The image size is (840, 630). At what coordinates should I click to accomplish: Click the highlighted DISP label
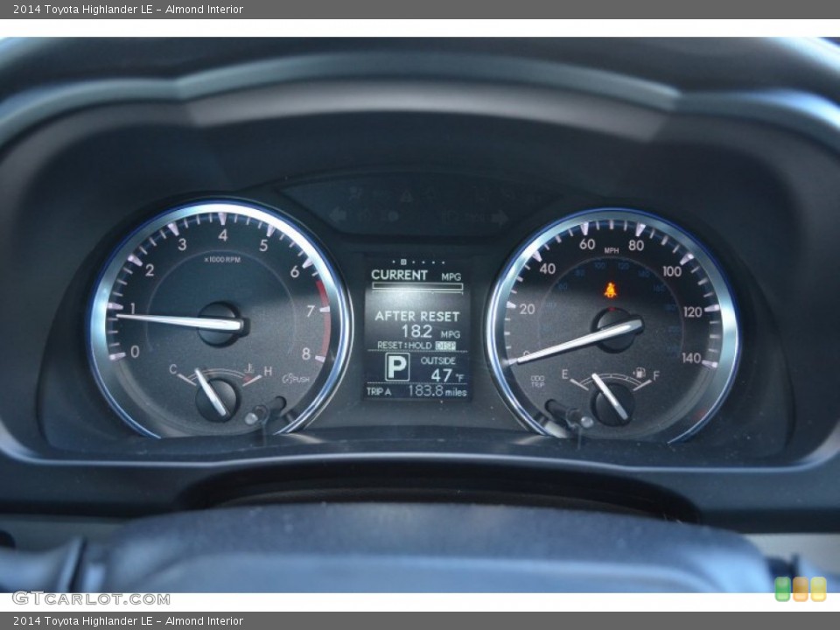coord(445,346)
